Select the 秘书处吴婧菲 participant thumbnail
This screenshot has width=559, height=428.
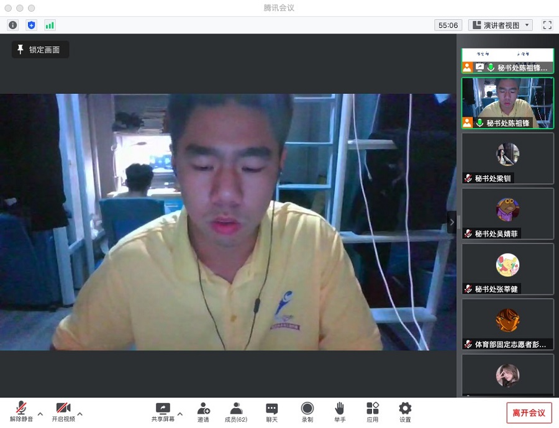point(507,214)
